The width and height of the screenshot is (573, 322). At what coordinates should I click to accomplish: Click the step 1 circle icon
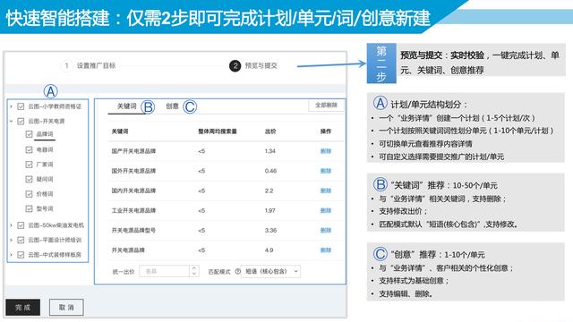click(x=66, y=65)
